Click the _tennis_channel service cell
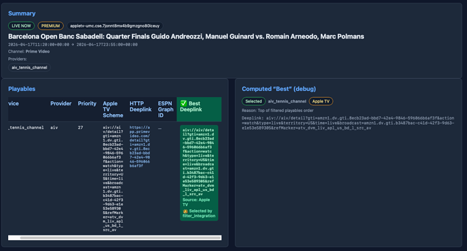The width and height of the screenshot is (467, 251). [x=26, y=128]
